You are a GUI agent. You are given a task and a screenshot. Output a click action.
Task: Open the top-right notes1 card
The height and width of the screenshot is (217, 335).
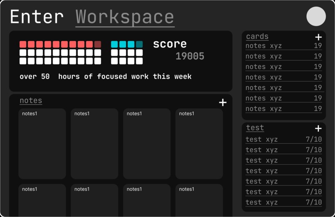(x=199, y=144)
